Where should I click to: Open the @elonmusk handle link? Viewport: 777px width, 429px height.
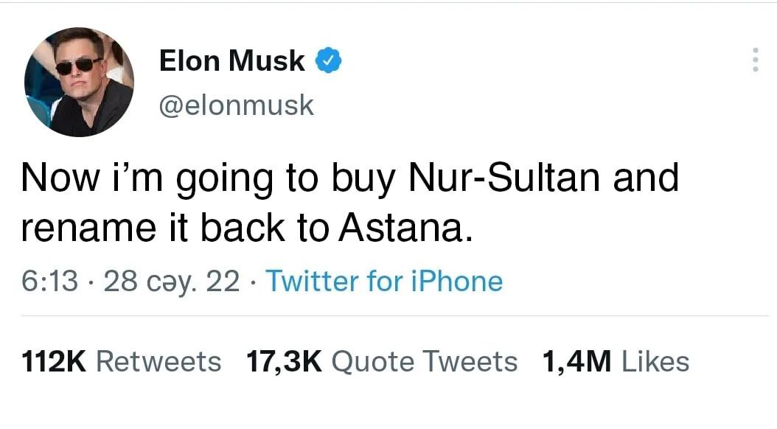[x=236, y=105]
